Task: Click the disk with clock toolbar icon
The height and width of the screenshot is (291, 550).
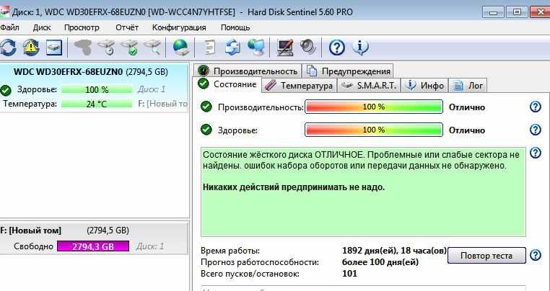Action: pos(106,48)
